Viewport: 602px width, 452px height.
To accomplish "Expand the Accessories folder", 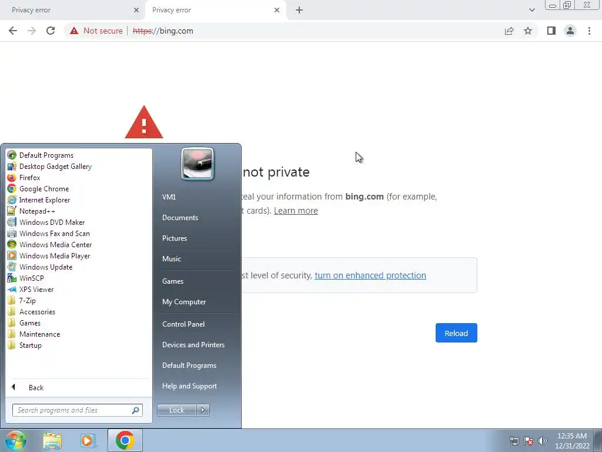I will [79, 312].
